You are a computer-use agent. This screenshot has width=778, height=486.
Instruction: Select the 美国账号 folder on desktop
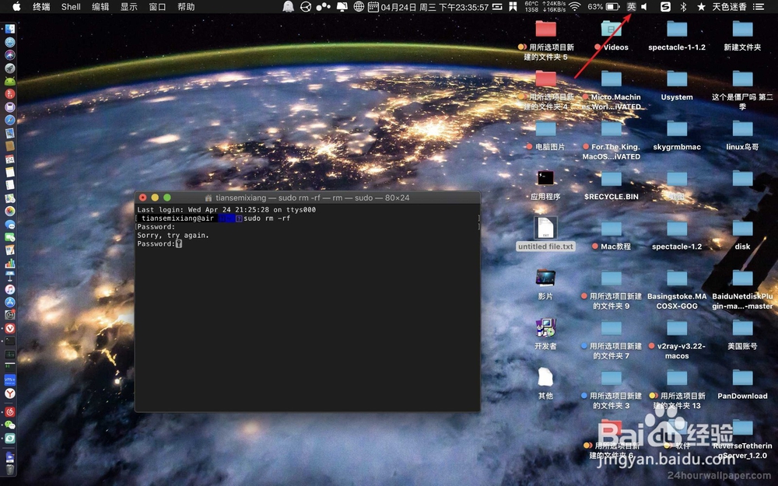(x=742, y=334)
